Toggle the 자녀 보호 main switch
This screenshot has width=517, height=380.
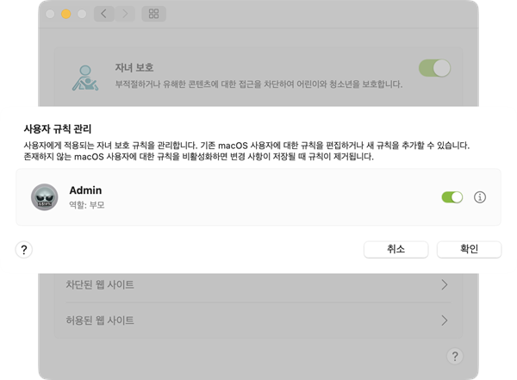point(434,68)
